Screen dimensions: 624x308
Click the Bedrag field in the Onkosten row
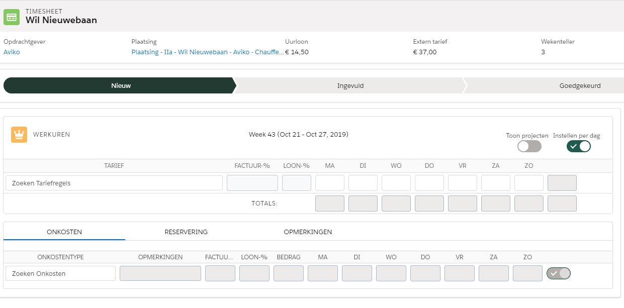pos(289,273)
